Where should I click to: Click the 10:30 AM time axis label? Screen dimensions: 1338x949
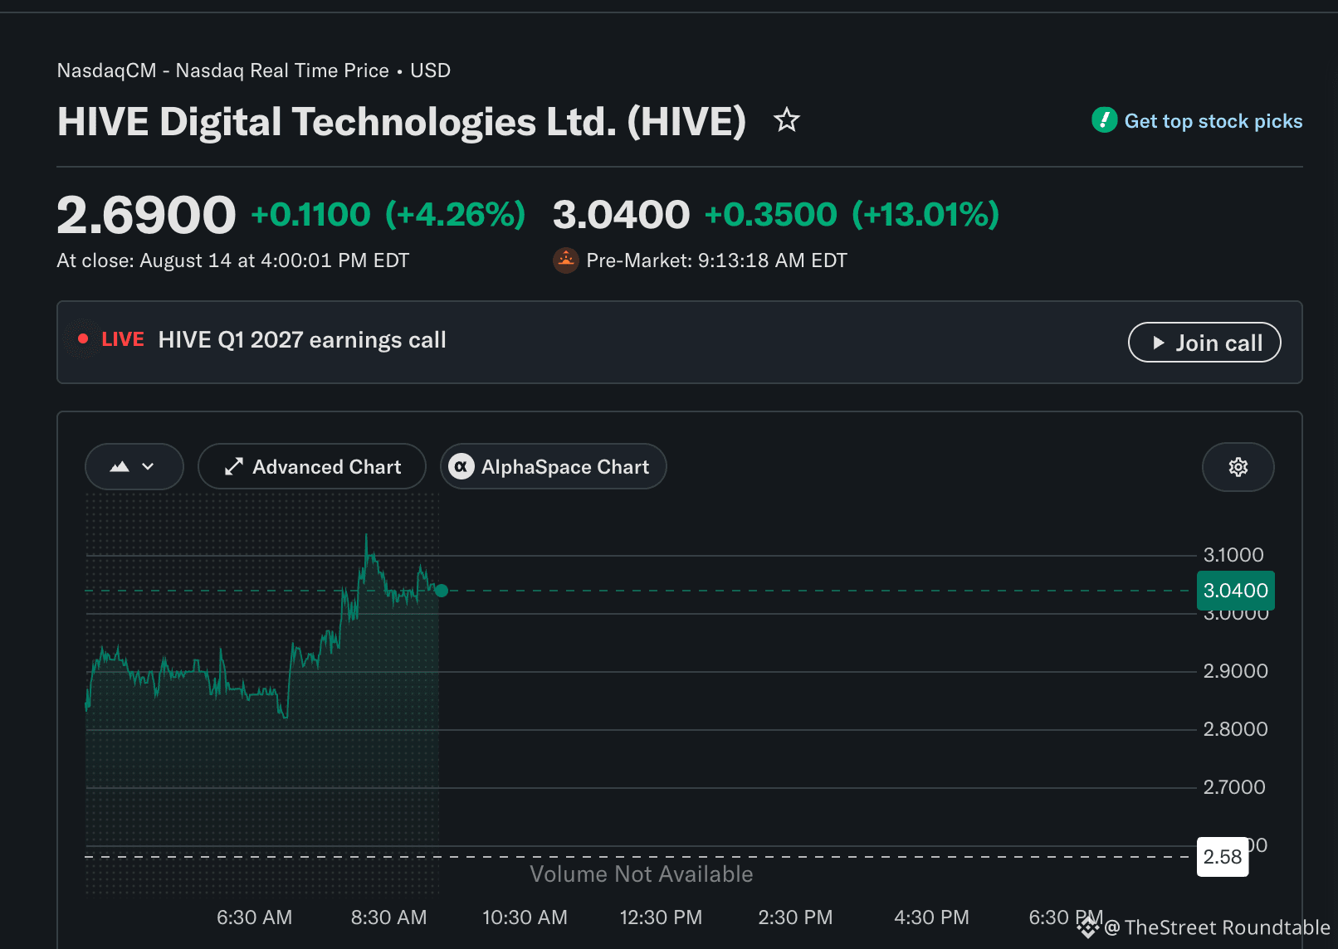(x=525, y=917)
